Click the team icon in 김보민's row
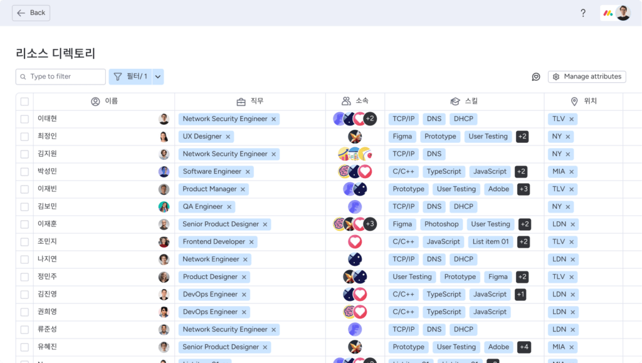This screenshot has height=363, width=642. 355,207
